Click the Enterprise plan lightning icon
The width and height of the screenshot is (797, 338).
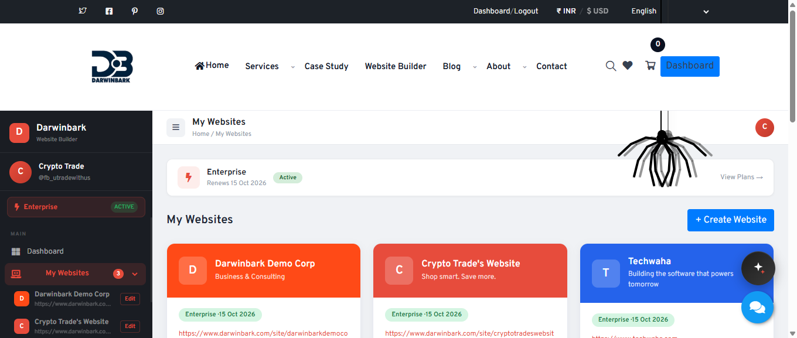(189, 177)
